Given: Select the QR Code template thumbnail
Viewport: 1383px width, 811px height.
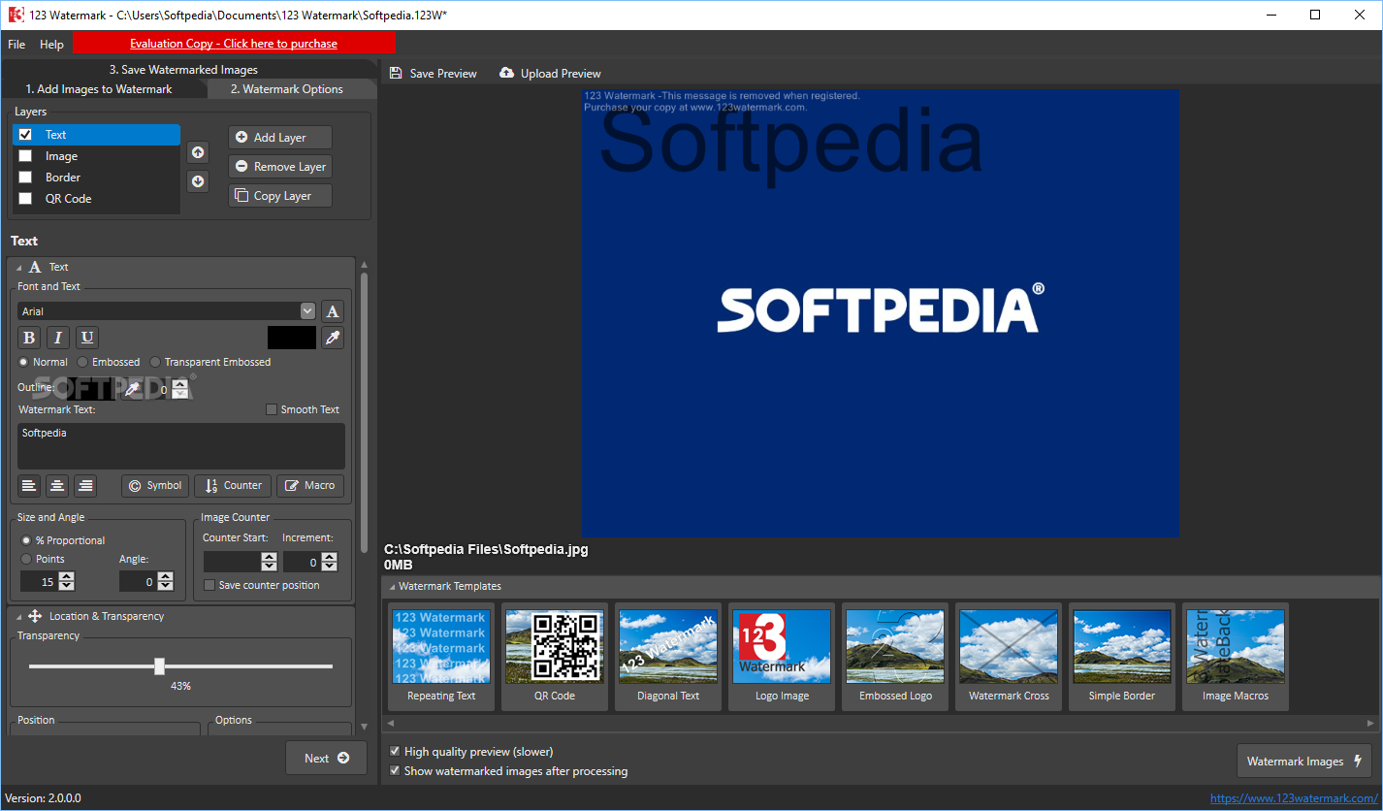Looking at the screenshot, I should [555, 647].
